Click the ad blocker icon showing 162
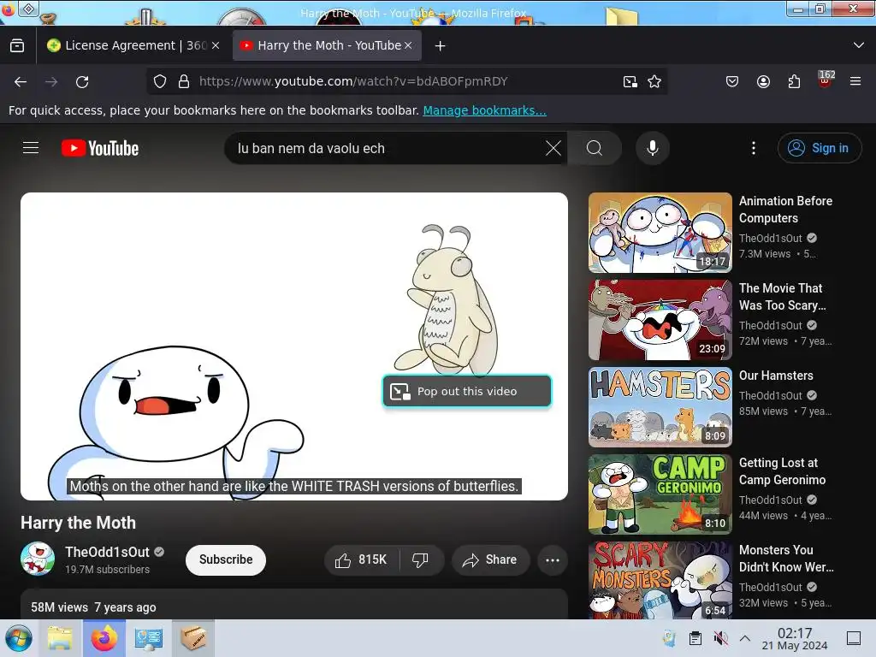Viewport: 876px width, 657px height. tap(826, 80)
